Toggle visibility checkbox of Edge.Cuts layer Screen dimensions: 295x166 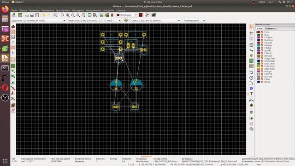pyautogui.click(x=262, y=69)
